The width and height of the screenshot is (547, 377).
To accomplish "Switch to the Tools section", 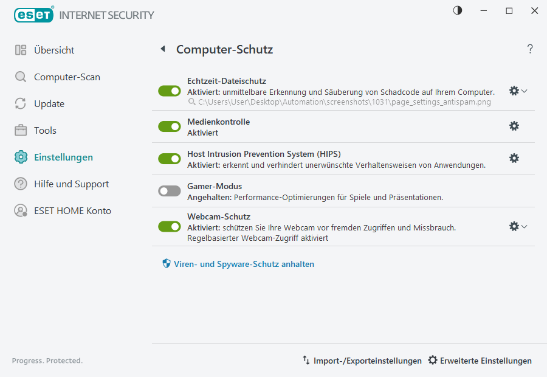I will click(21, 130).
